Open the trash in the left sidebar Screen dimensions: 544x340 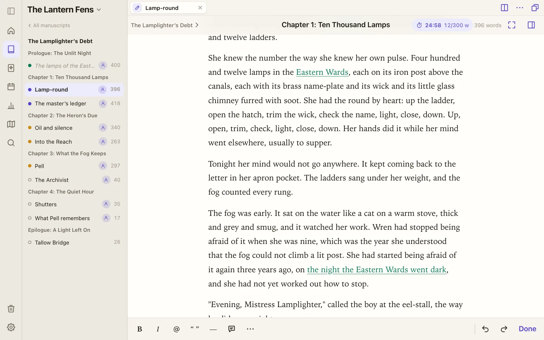point(11,309)
